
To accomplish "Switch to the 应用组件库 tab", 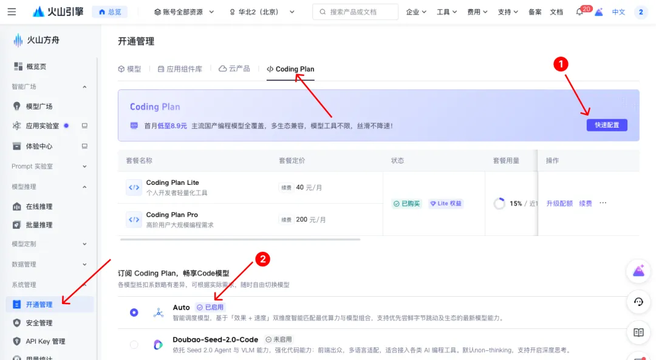I will coord(180,69).
